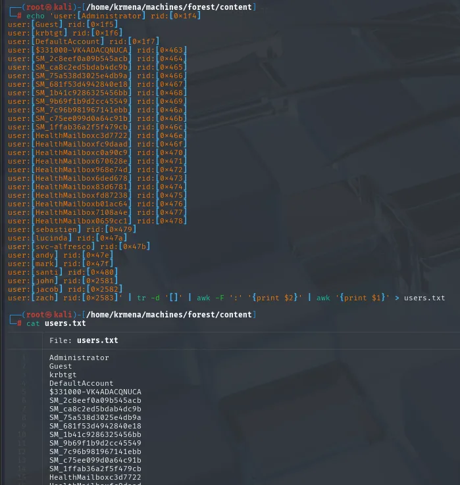460x485 pixels.
Task: Click Guest line in users.txt output
Action: [x=61, y=366]
